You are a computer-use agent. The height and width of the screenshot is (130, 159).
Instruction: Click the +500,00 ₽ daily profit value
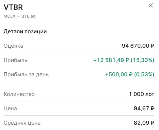coord(119,74)
